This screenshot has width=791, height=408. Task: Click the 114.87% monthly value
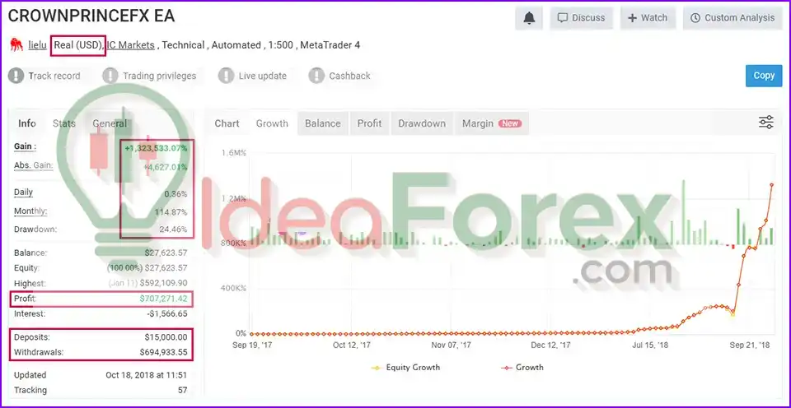tap(171, 212)
